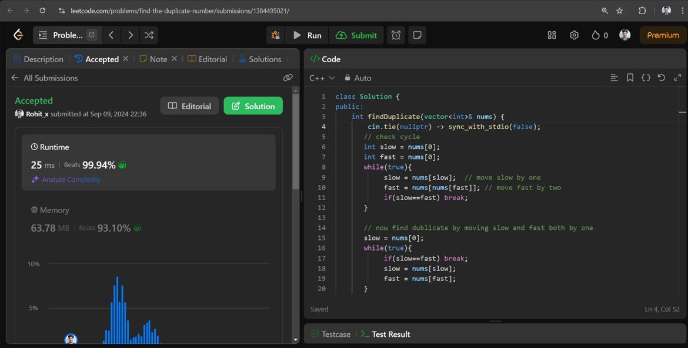Click the open-in-new-tab icon beside Problem List
The image size is (688, 348).
tap(92, 35)
